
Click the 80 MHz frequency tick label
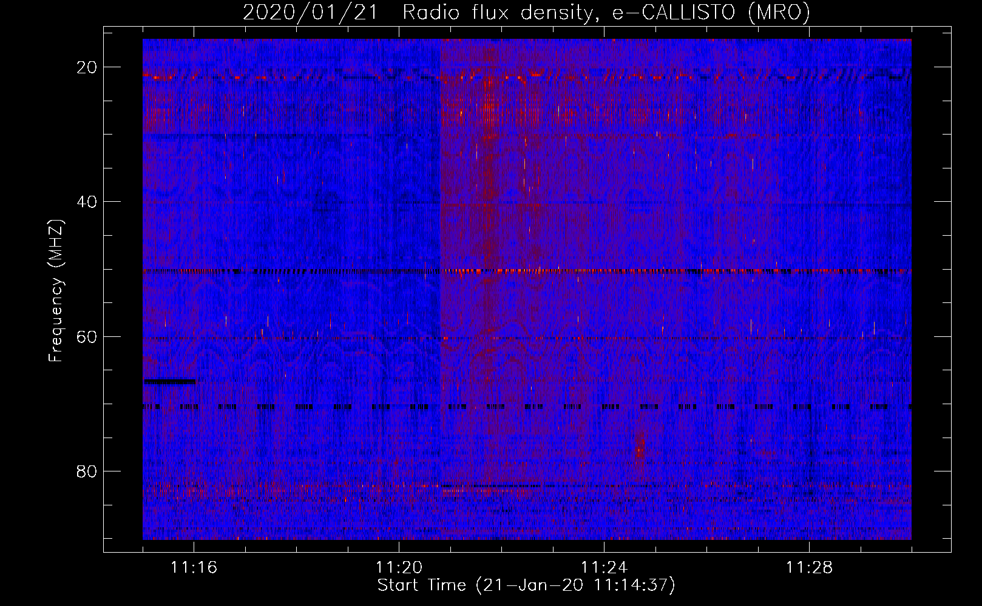[x=87, y=471]
